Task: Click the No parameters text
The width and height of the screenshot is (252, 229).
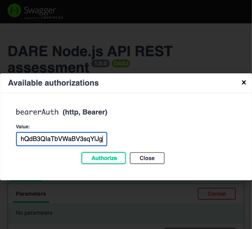Action: coord(34,213)
